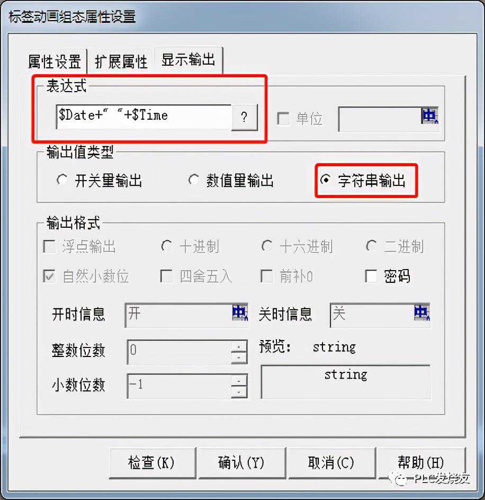Click the question mark expression picker button
This screenshot has width=485, height=500.
click(244, 117)
